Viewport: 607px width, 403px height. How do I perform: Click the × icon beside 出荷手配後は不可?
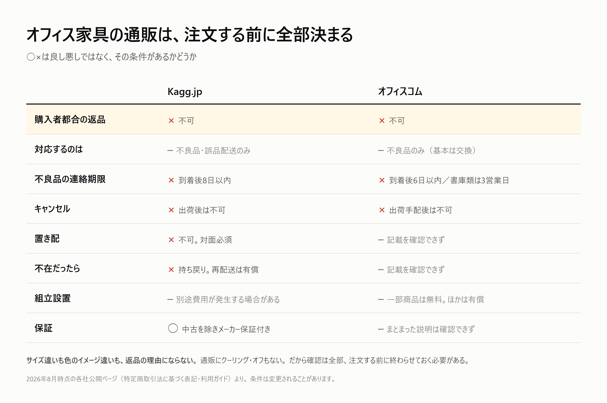tap(382, 210)
